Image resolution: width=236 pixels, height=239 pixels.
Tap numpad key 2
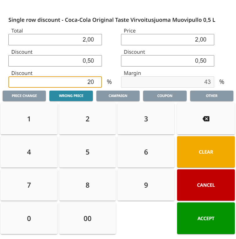click(87, 119)
